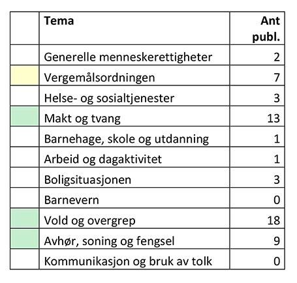Click the green cell beside Avhør, soning og fengsel
297x283 pixels.
(25, 239)
